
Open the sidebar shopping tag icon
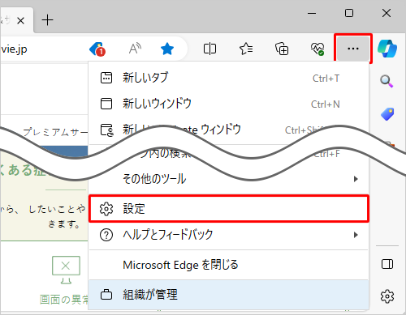[387, 114]
